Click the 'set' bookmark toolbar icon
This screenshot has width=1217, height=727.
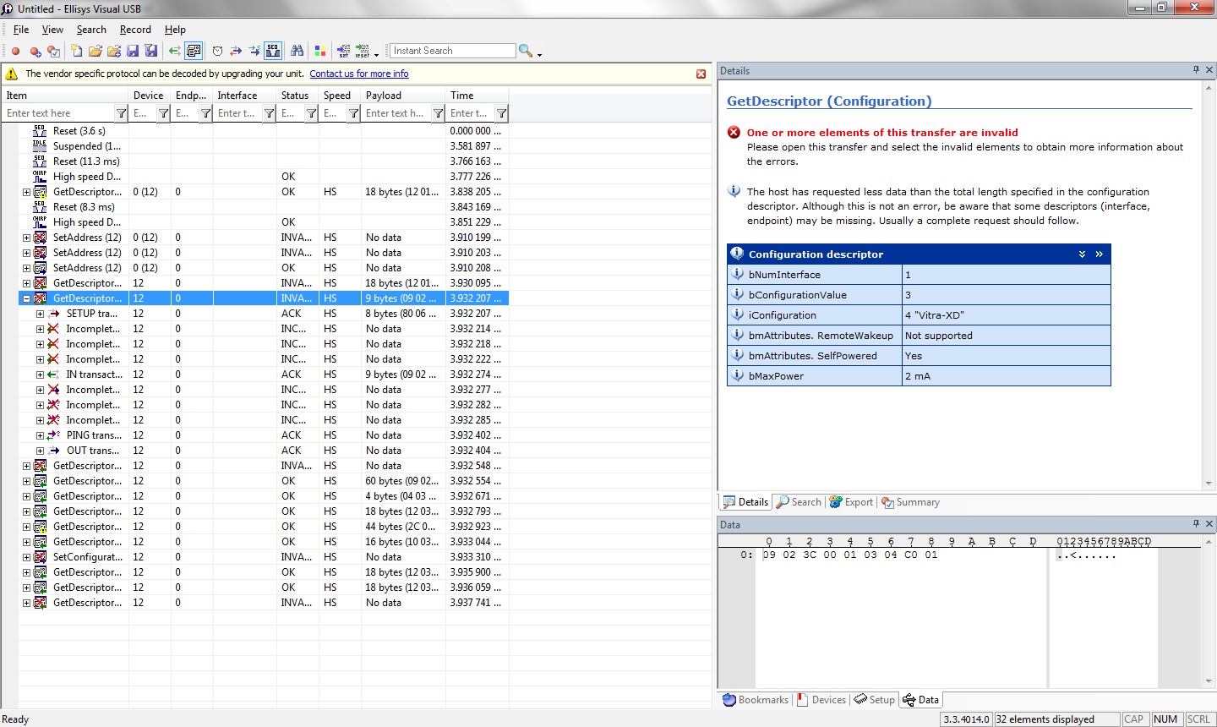click(343, 52)
